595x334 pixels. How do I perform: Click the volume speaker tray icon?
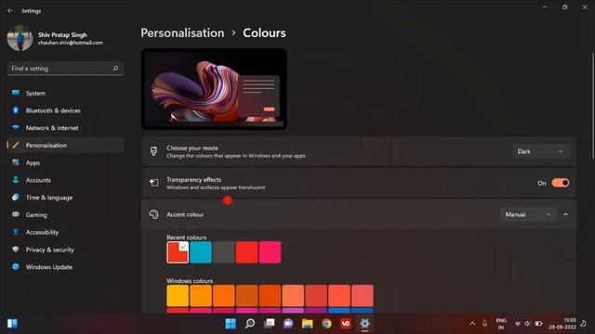pos(527,324)
